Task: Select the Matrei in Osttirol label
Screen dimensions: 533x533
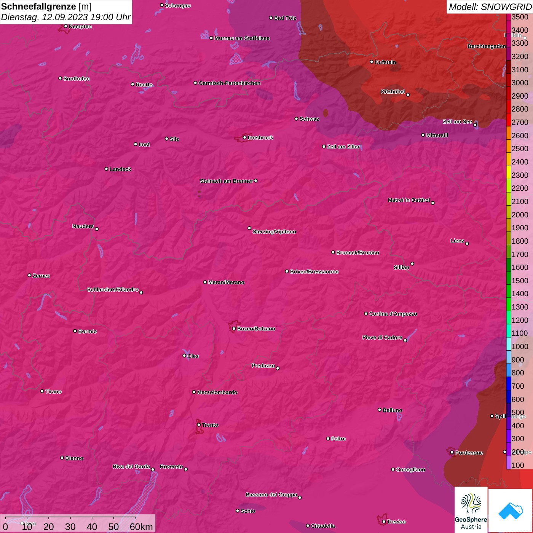Action: pyautogui.click(x=409, y=200)
